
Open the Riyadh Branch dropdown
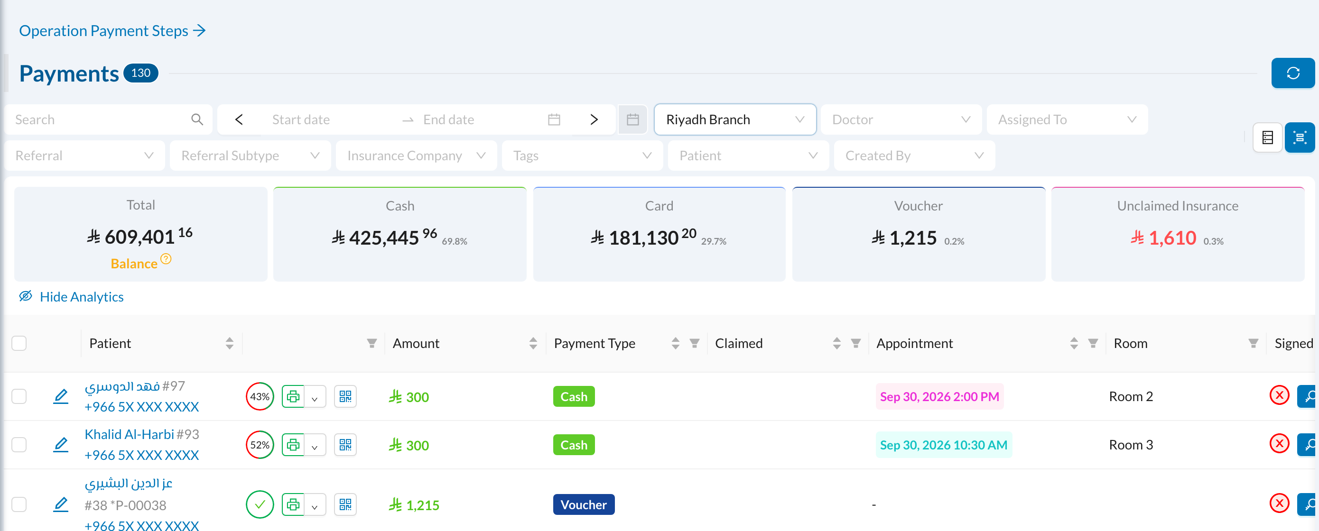[735, 119]
